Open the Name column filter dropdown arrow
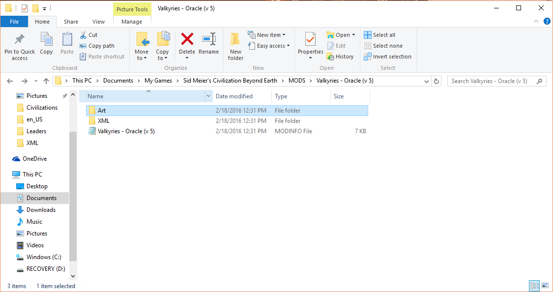Viewport: 553px width, 292px height. (208, 96)
